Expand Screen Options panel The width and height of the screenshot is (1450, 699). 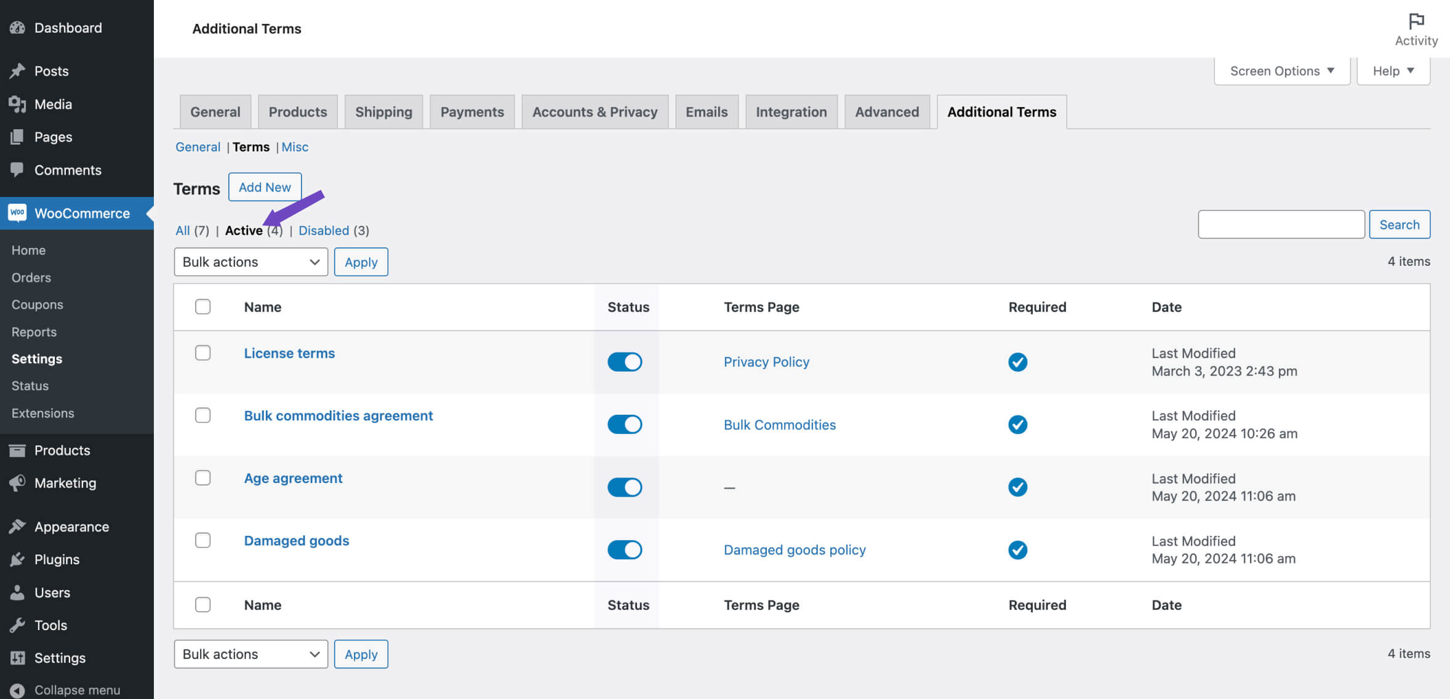pos(1281,70)
